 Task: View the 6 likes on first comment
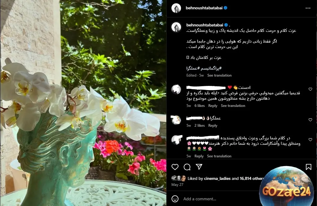click(x=200, y=105)
